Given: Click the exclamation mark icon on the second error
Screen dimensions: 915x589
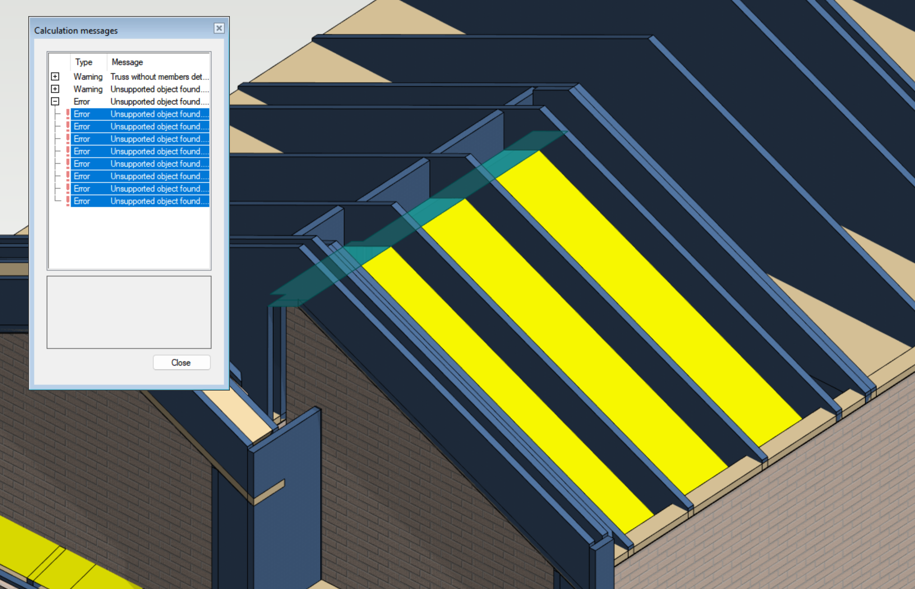Looking at the screenshot, I should pyautogui.click(x=68, y=126).
